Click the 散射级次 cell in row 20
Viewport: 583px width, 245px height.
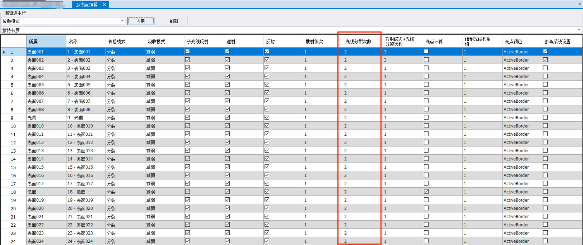pyautogui.click(x=320, y=208)
